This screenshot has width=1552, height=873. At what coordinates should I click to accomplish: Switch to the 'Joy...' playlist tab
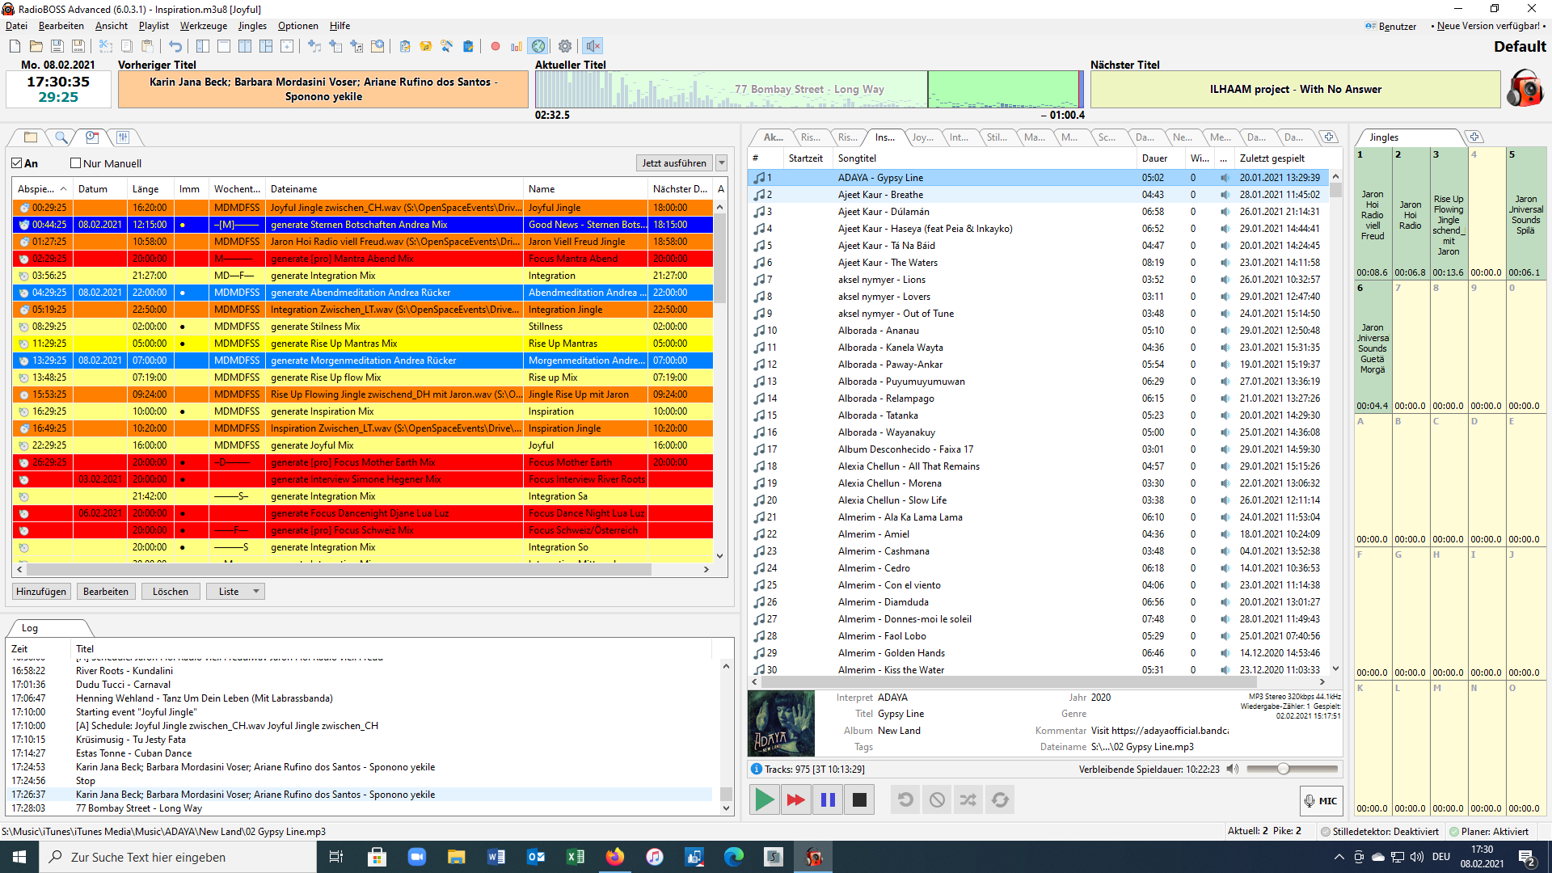coord(921,137)
